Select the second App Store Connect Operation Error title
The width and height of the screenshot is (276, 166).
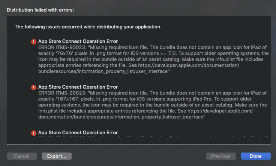(78, 87)
